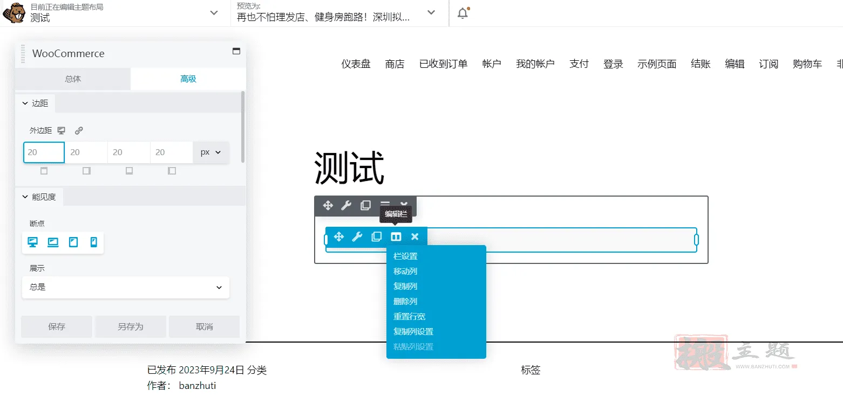843x411 pixels.
Task: Click the link-values icon beside 外边距
Action: tap(79, 130)
